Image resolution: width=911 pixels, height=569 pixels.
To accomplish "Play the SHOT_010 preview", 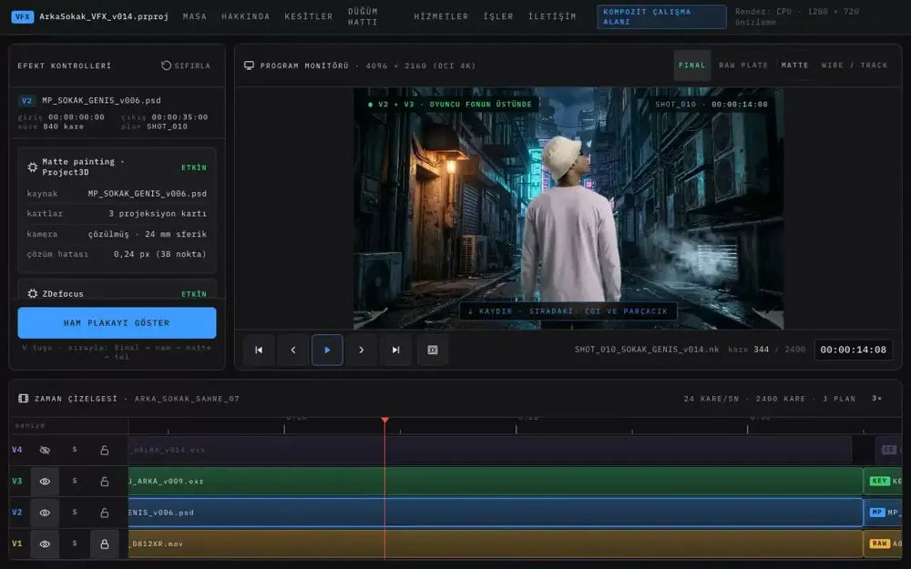I will pyautogui.click(x=327, y=351).
